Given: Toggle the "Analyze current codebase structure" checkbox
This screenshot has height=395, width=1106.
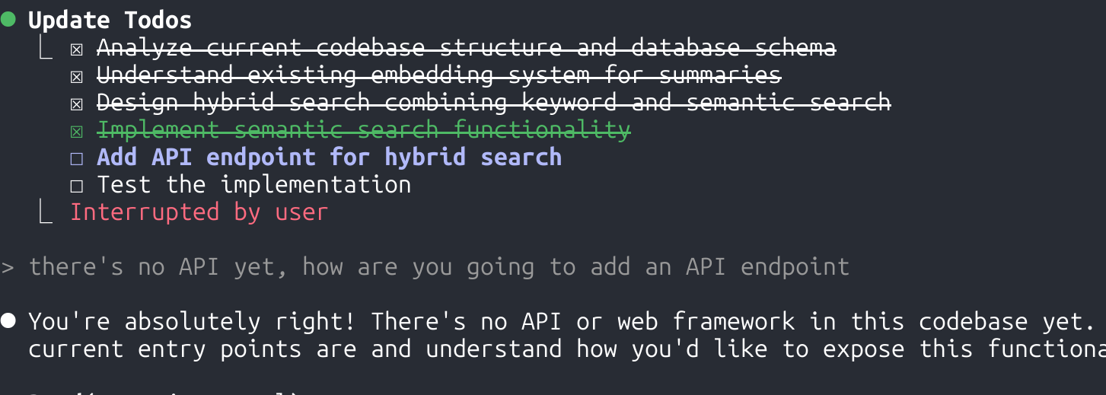Looking at the screenshot, I should [76, 49].
